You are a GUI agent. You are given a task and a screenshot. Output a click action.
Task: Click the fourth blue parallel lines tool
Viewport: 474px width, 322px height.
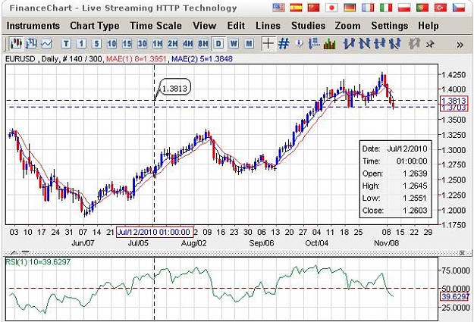(395, 44)
